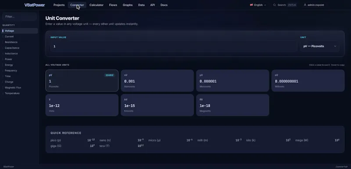Screen dimensions: 351x169
Task: Open the Docs page
Action: [164, 5]
